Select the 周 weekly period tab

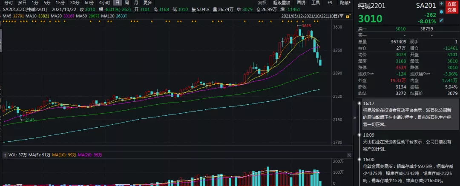click(126, 3)
